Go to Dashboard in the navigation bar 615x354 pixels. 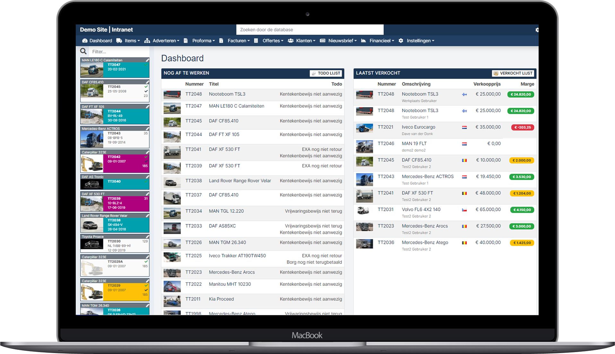tap(97, 41)
